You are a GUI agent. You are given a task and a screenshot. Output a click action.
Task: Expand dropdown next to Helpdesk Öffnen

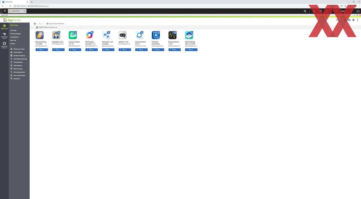click(63, 50)
